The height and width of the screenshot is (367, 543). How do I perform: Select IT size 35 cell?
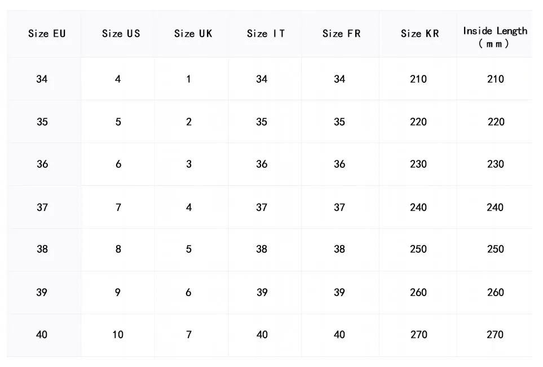(262, 122)
